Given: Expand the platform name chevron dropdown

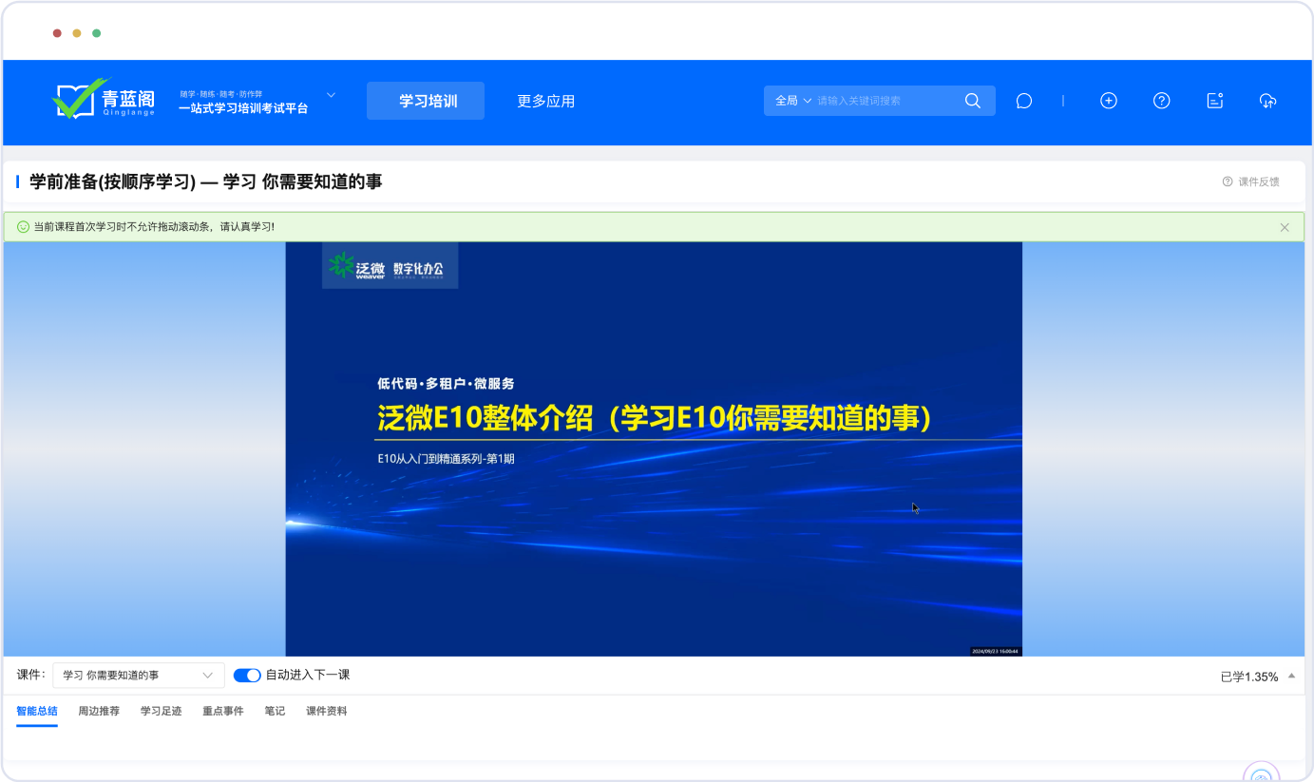Looking at the screenshot, I should pyautogui.click(x=332, y=95).
